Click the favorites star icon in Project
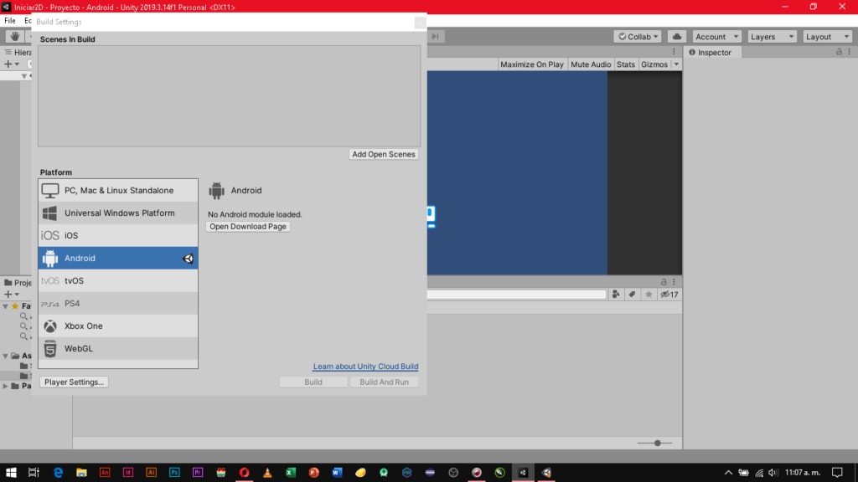Viewport: 858px width, 482px height. point(649,295)
